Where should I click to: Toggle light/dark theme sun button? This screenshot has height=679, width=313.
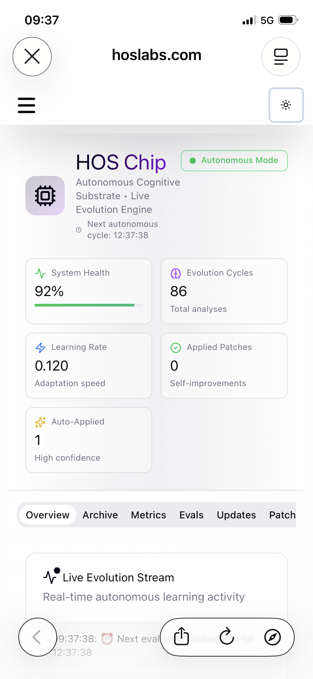click(286, 105)
